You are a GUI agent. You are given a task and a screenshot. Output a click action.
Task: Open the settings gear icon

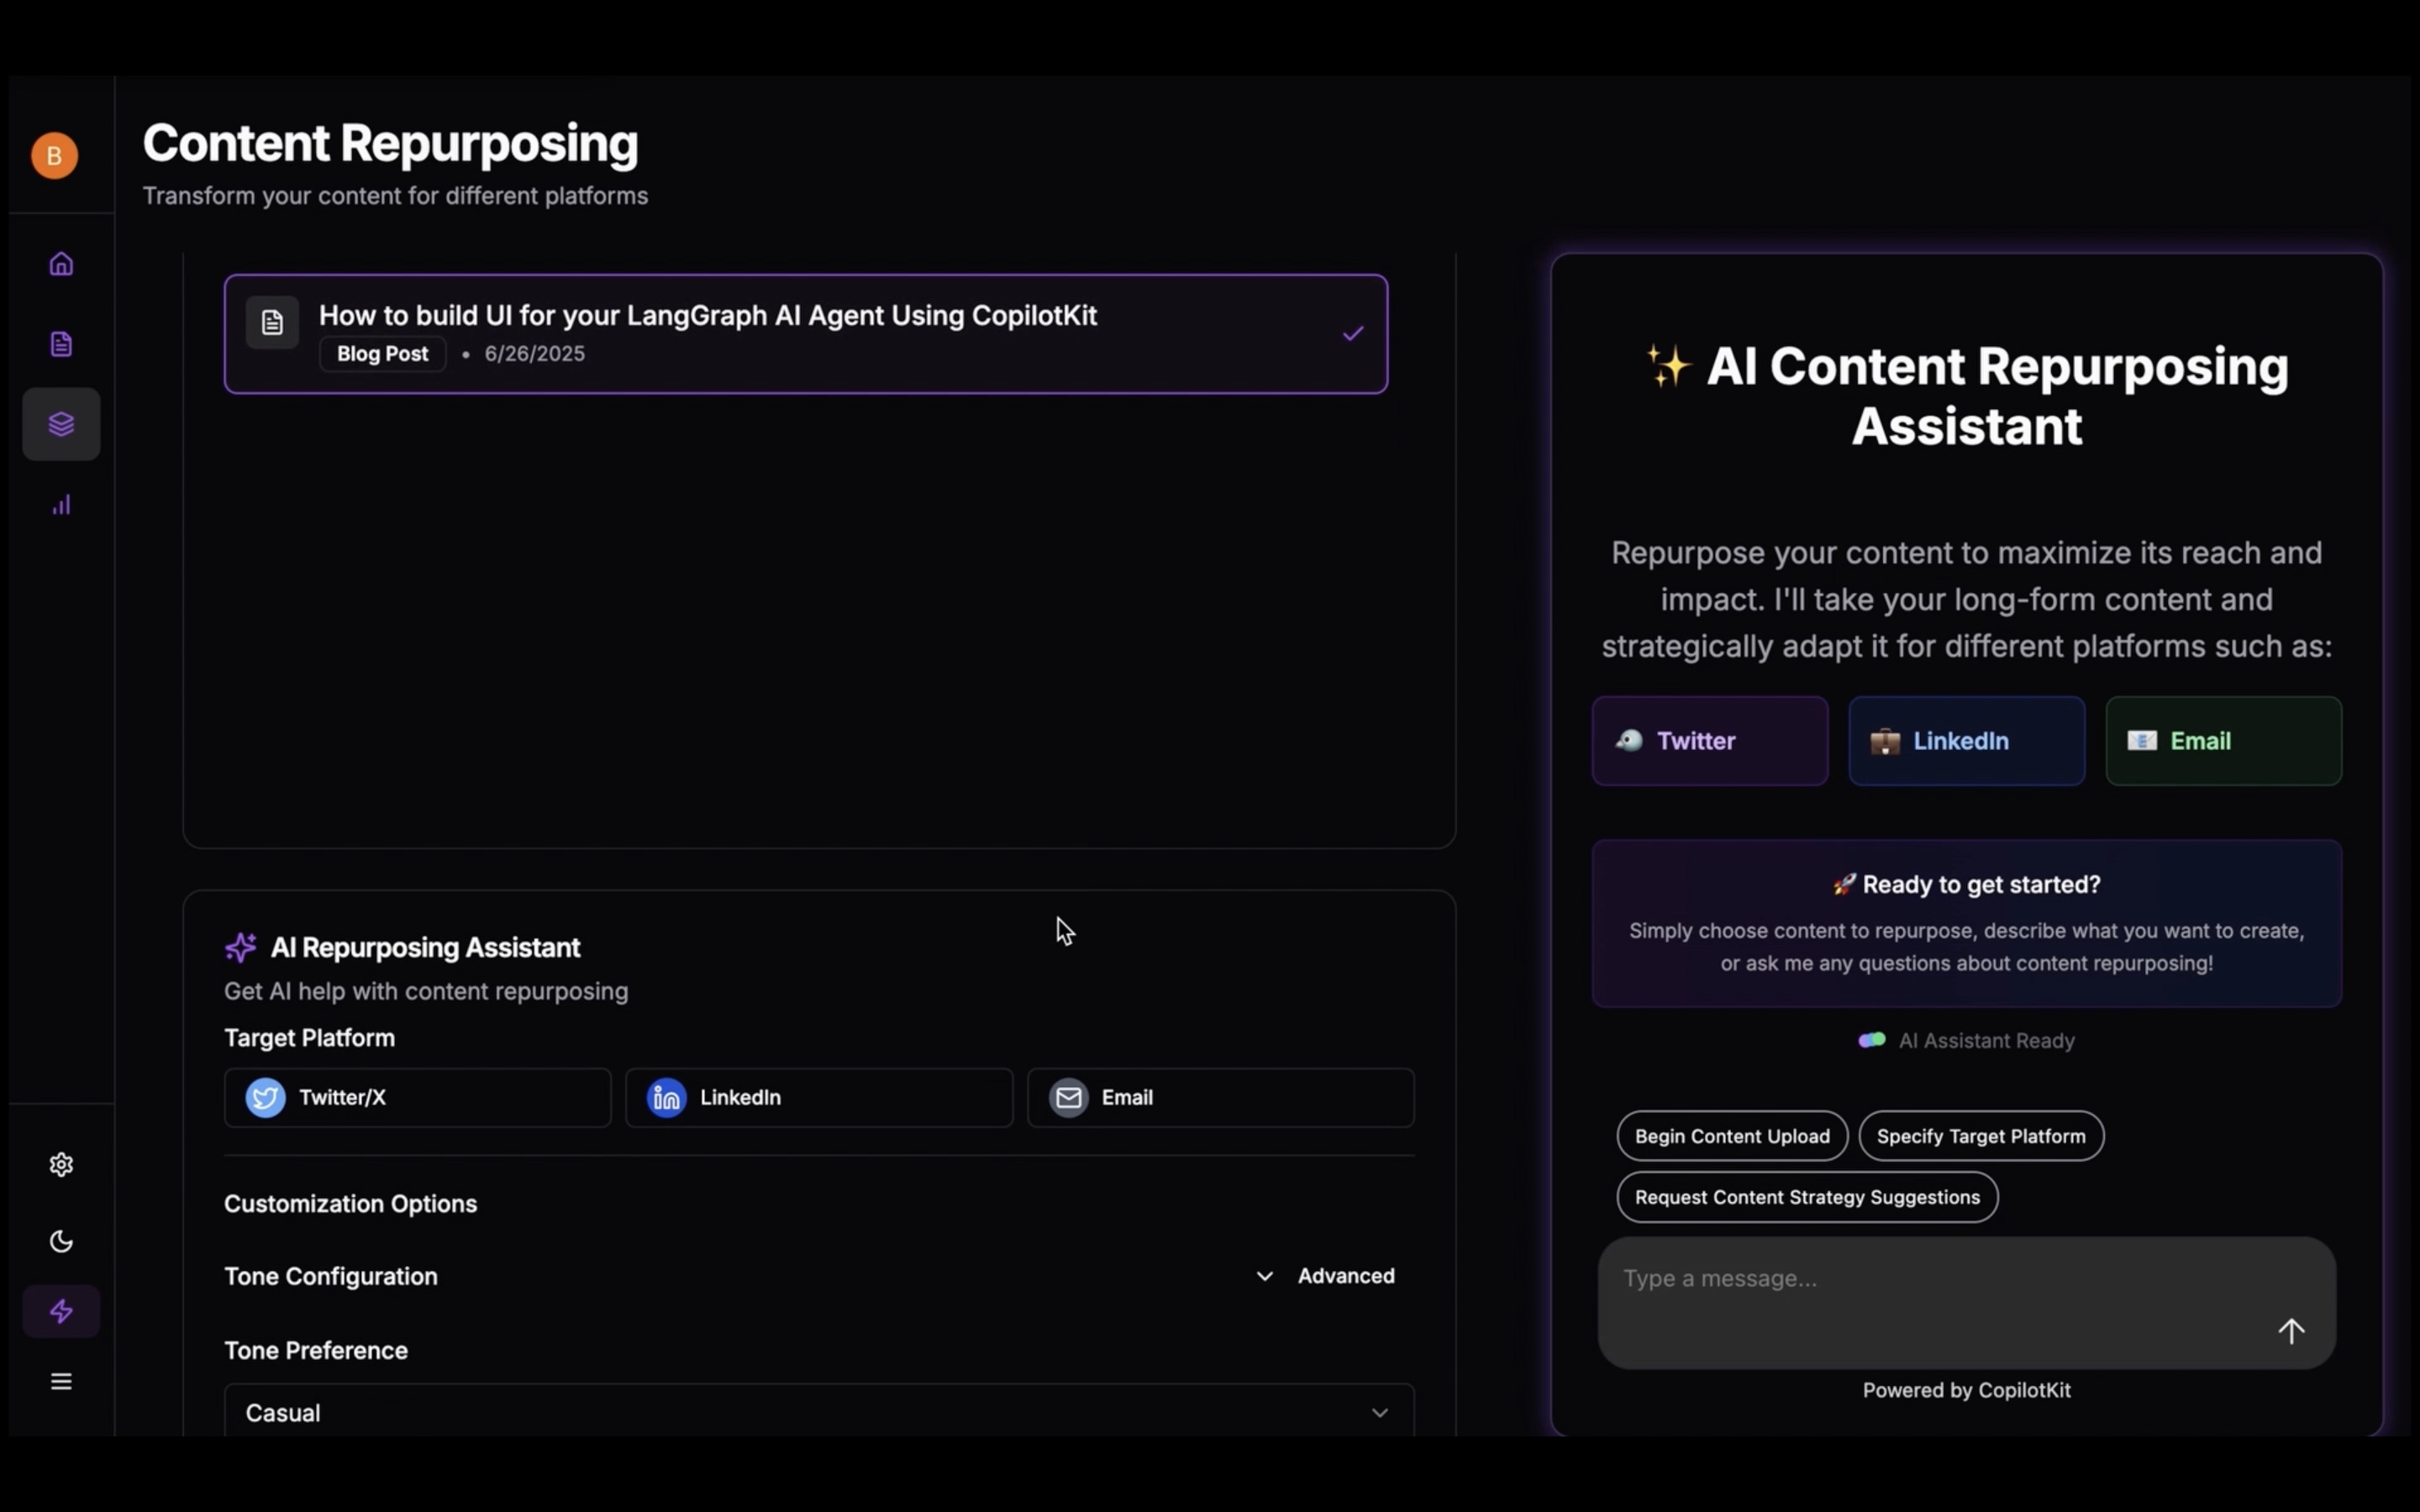(61, 1164)
